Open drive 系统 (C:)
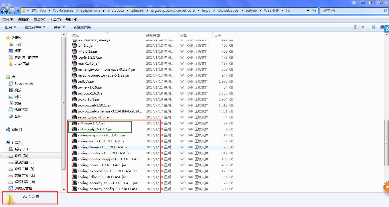Image resolution: width=389 pixels, height=207 pixels. tap(21, 149)
